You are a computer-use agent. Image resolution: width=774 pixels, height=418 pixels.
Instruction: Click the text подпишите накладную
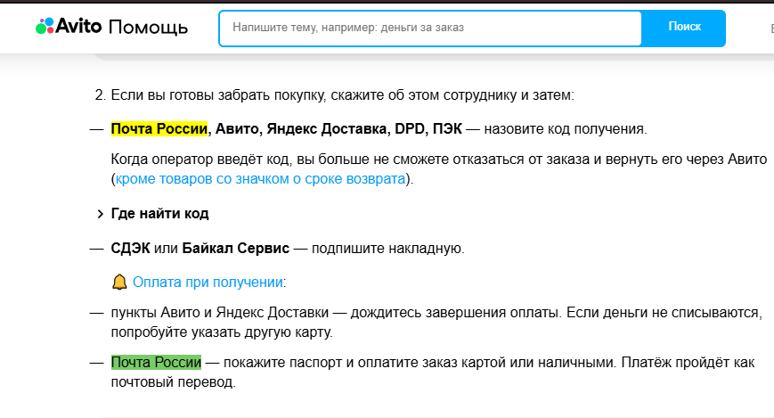(x=387, y=248)
